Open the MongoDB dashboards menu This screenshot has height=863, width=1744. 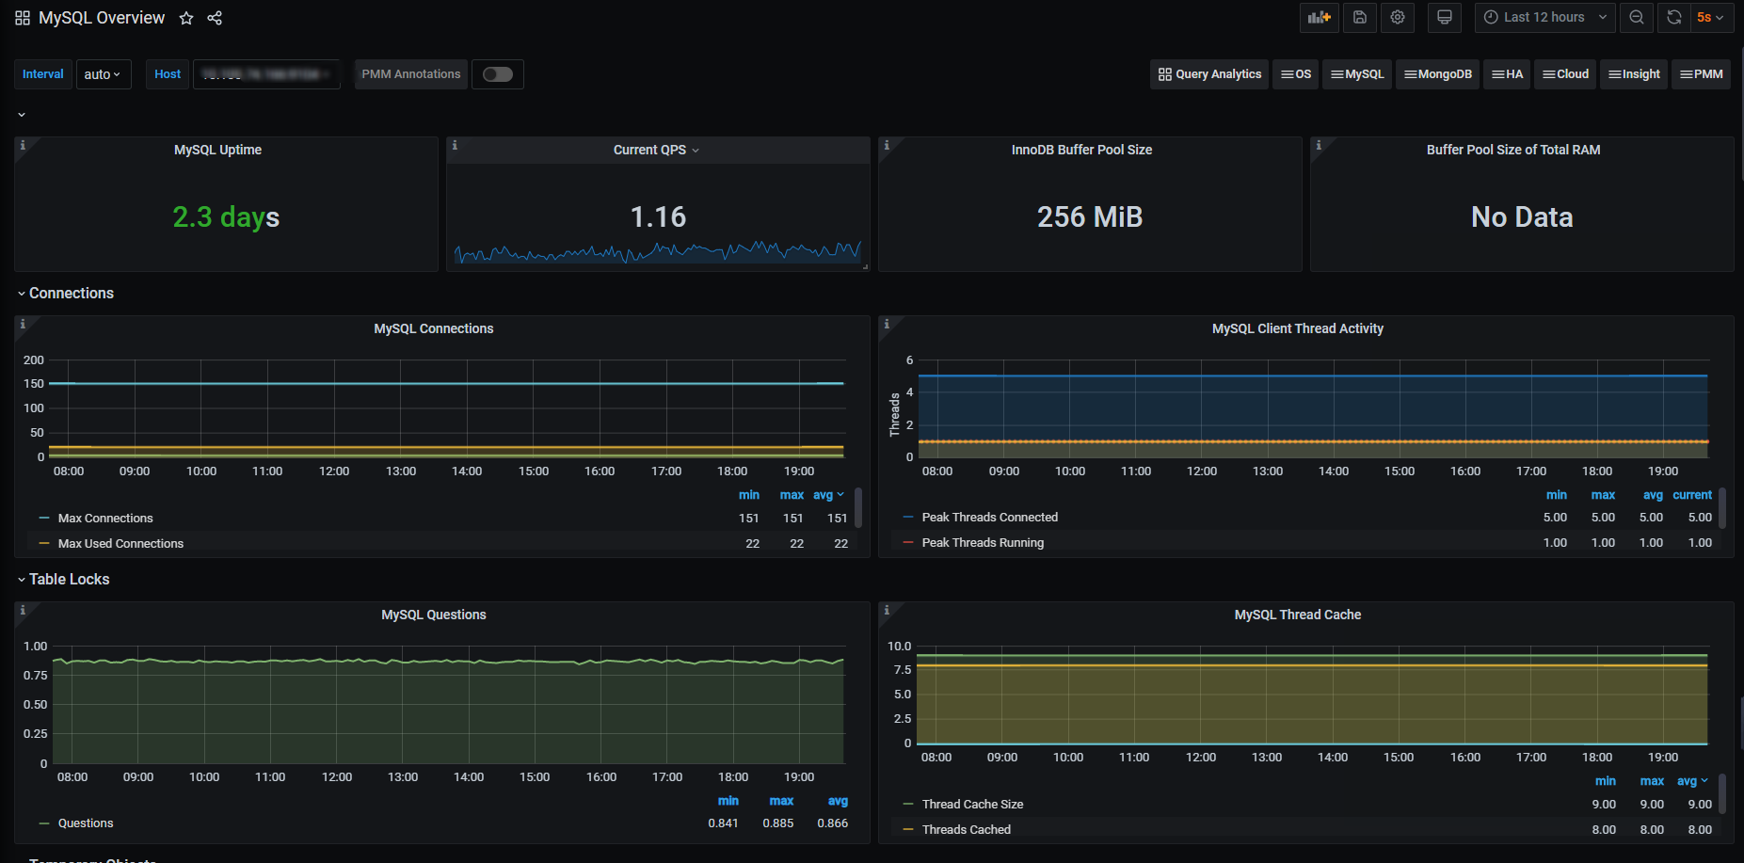coord(1438,74)
